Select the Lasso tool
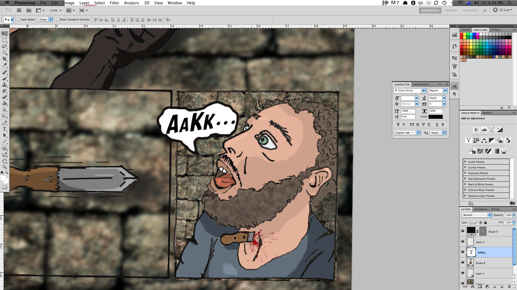Screen dimensions: 517x290 pos(5,46)
